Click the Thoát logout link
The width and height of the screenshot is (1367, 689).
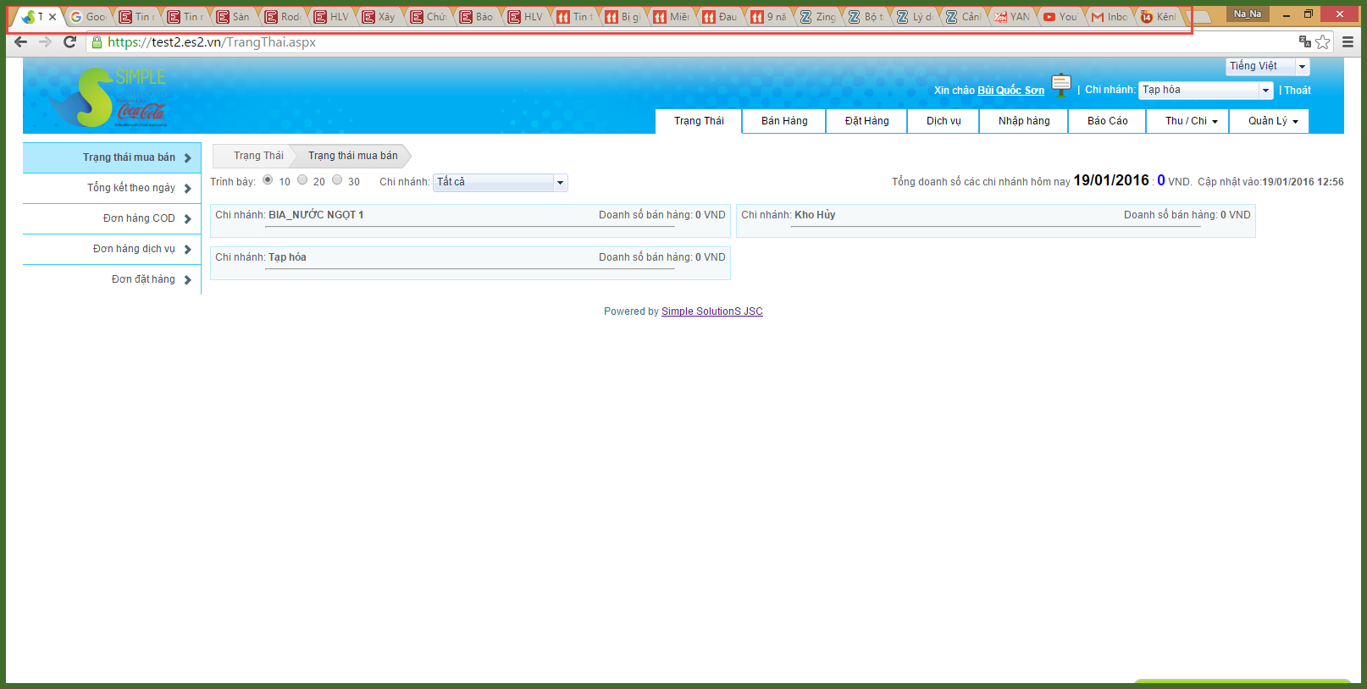1297,91
